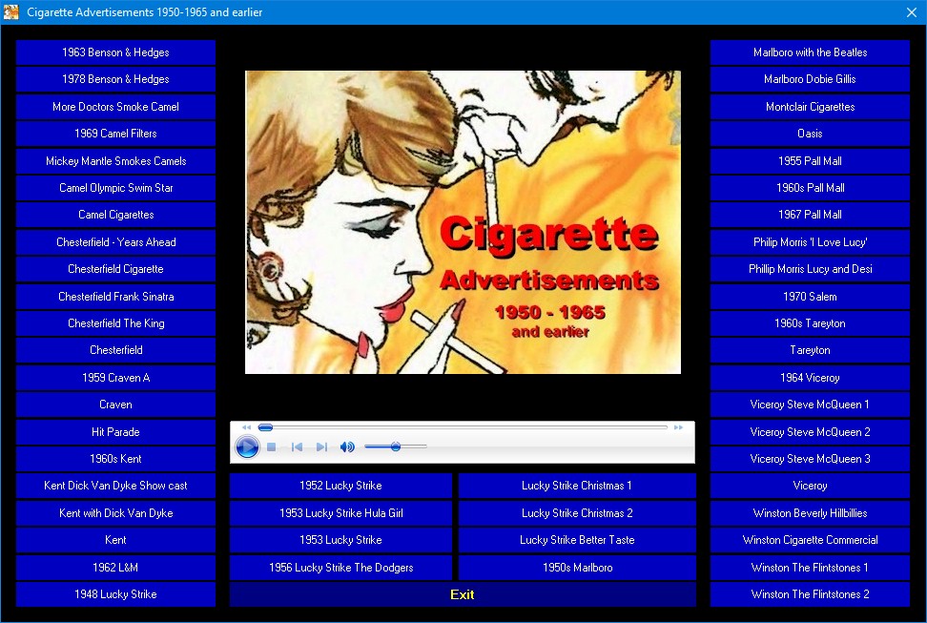The image size is (927, 623).
Task: Open 1948 Lucky Strike commercial
Action: click(x=116, y=594)
